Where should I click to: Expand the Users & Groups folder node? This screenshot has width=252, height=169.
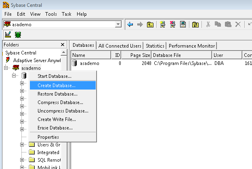click(x=22, y=144)
